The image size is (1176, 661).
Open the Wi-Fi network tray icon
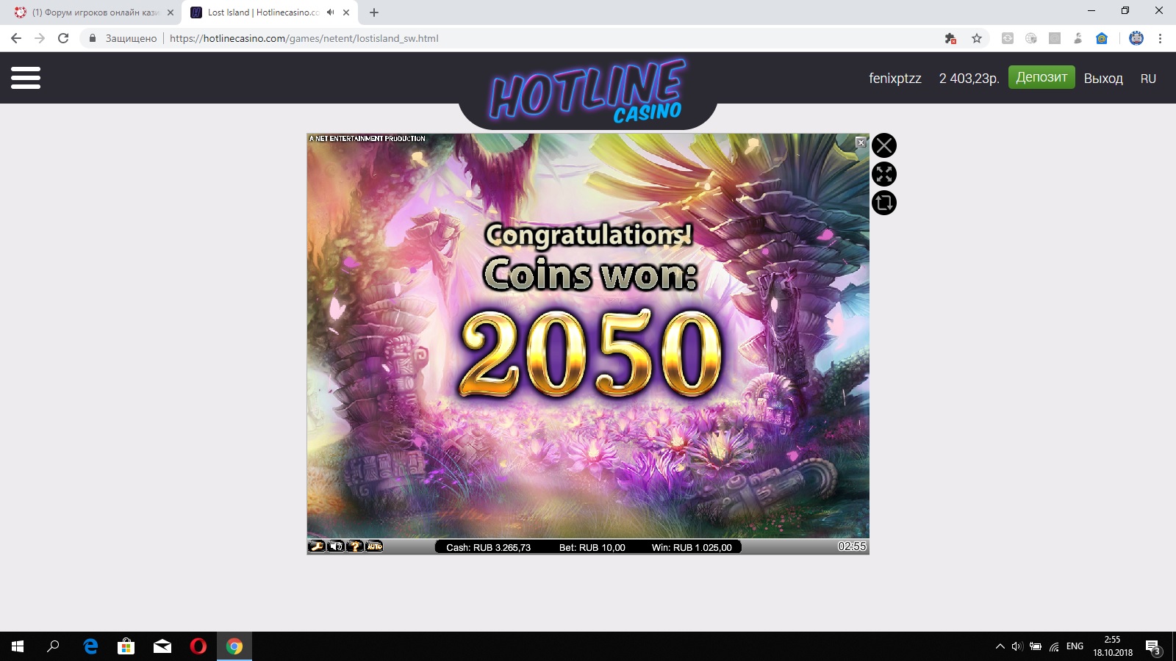point(1054,646)
